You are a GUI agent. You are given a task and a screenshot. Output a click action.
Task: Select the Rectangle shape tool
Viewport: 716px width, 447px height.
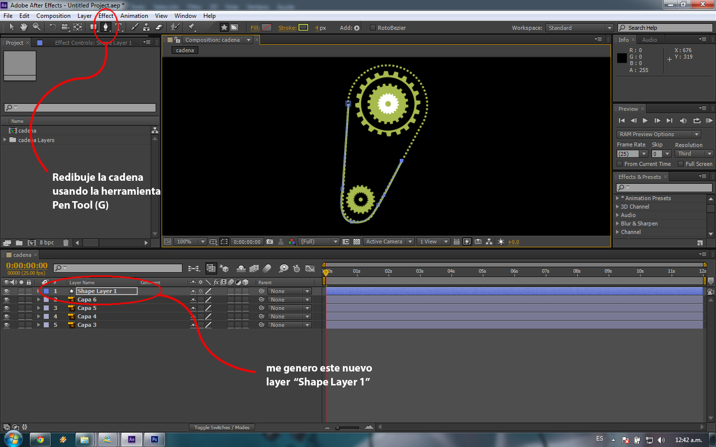[93, 27]
